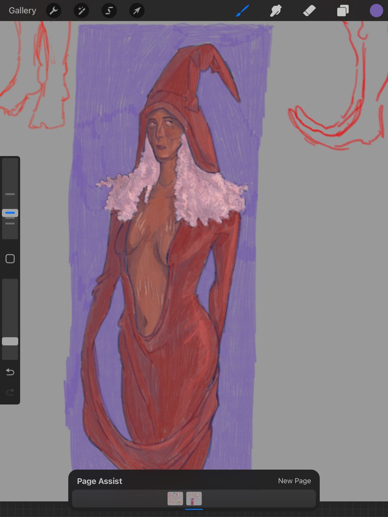Redo the undone stroke
The height and width of the screenshot is (517, 388).
coord(10,392)
